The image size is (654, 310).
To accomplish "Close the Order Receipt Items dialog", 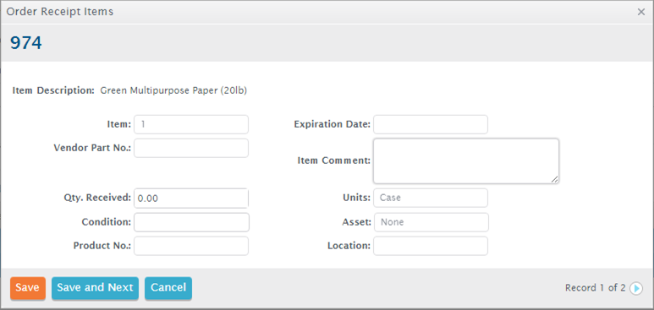I will pyautogui.click(x=641, y=12).
